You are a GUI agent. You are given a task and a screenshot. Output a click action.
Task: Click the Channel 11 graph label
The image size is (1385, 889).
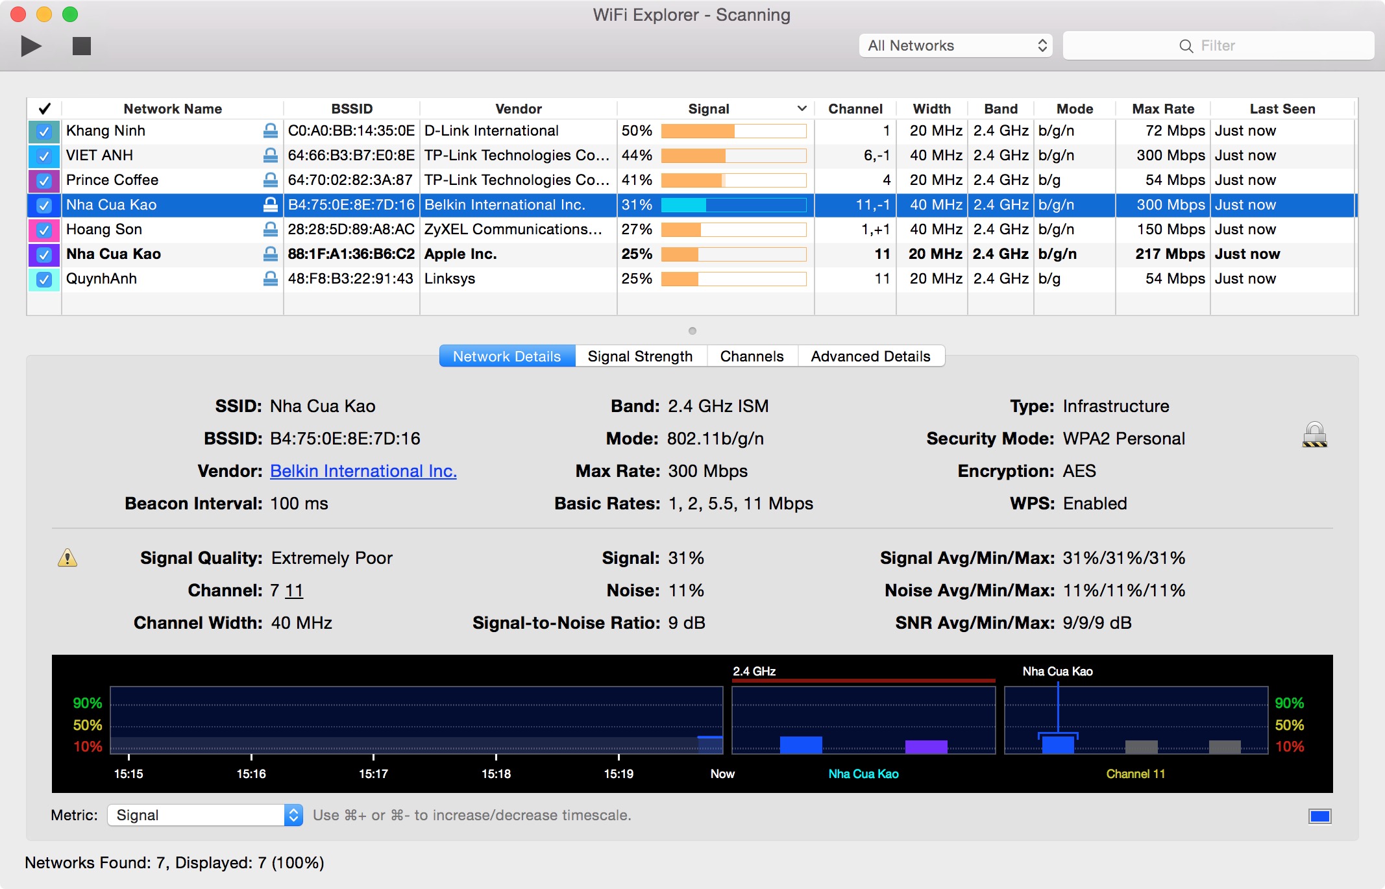tap(1136, 773)
